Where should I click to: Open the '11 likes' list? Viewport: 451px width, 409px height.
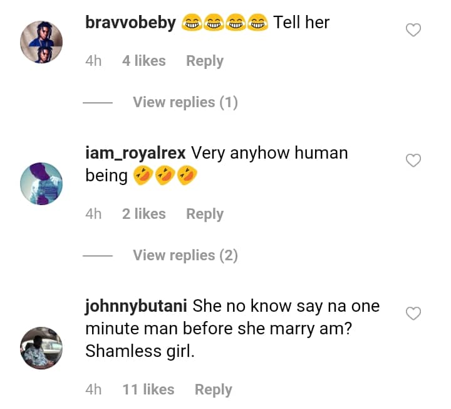(148, 390)
